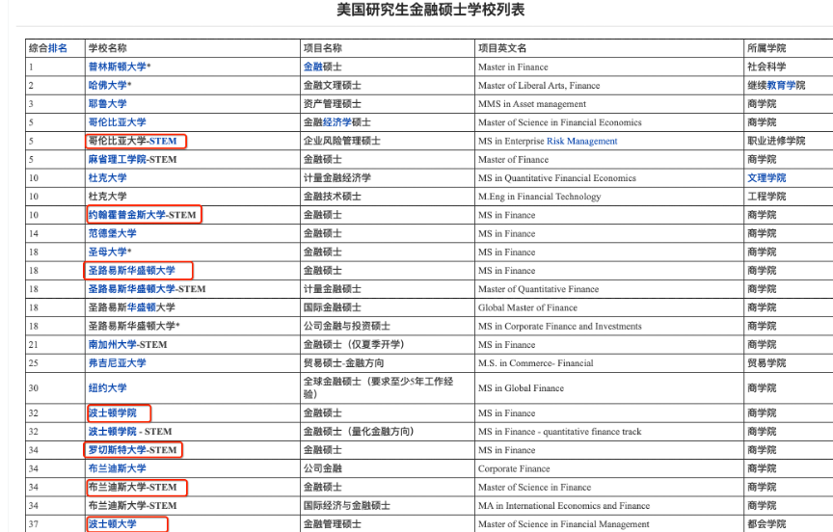The image size is (833, 532).
Task: Click 'Global Master of Finance' text
Action: coord(527,308)
